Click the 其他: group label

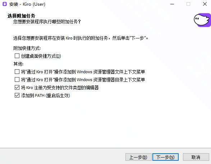18,64
